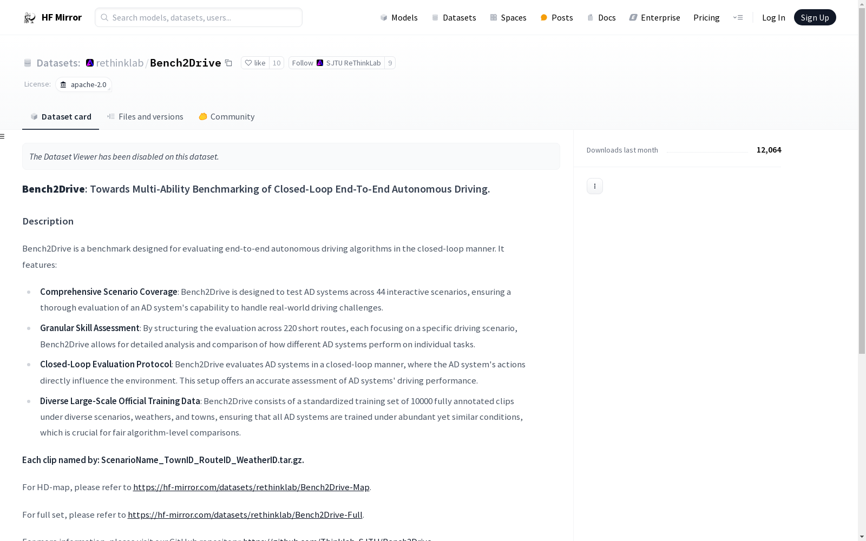866x541 pixels.
Task: Click Diverse Large-Scale Official Training Data
Action: point(120,401)
